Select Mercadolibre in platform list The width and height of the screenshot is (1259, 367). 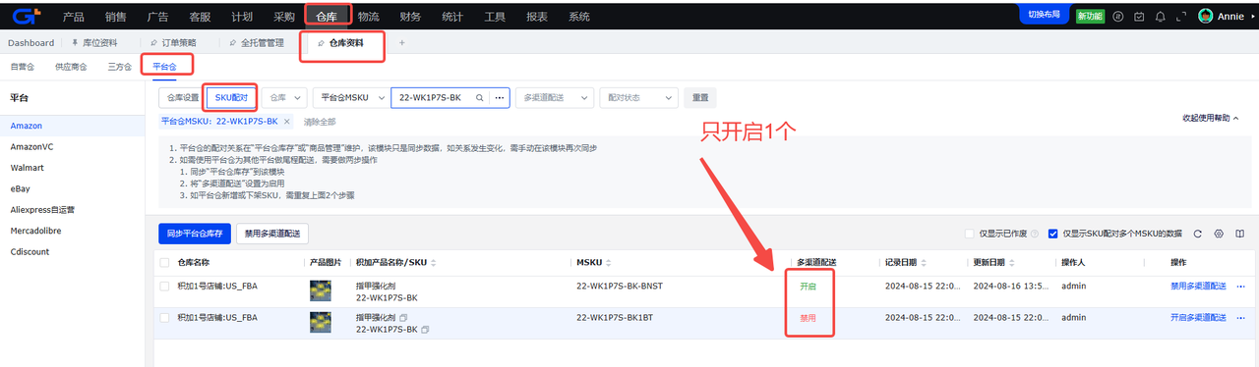tap(36, 231)
